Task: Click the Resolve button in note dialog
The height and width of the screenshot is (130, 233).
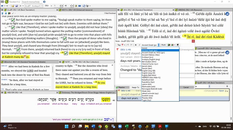Action: pos(123,87)
